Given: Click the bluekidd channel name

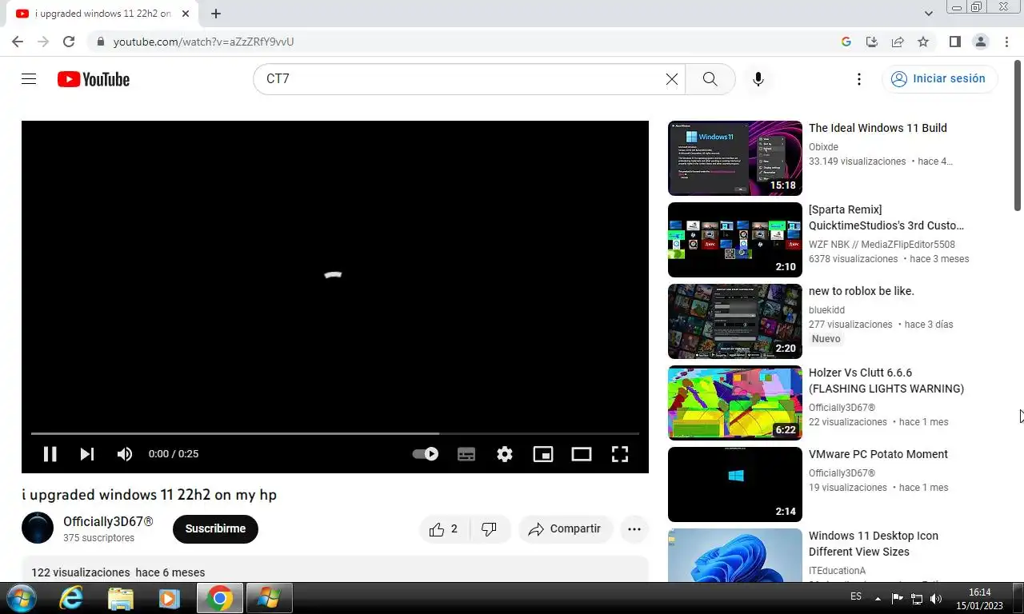Looking at the screenshot, I should pyautogui.click(x=826, y=310).
